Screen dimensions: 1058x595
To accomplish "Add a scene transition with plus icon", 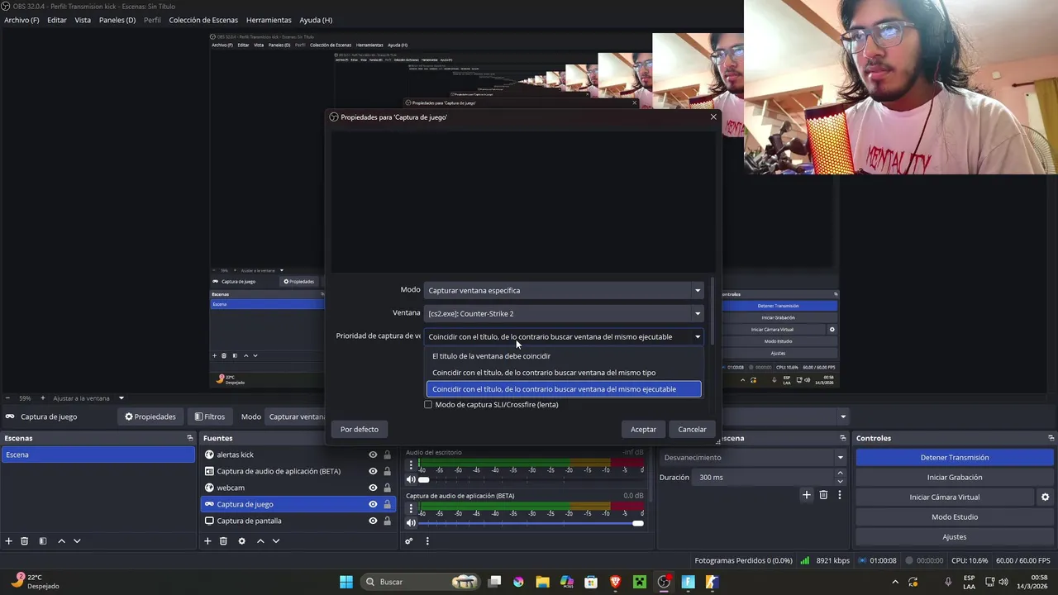I will (x=807, y=495).
